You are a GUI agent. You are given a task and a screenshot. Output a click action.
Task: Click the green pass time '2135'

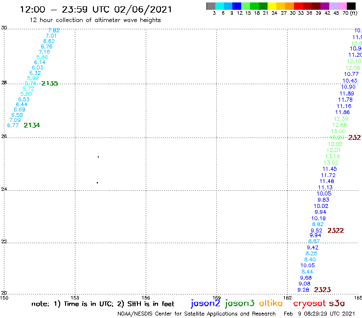tap(49, 83)
